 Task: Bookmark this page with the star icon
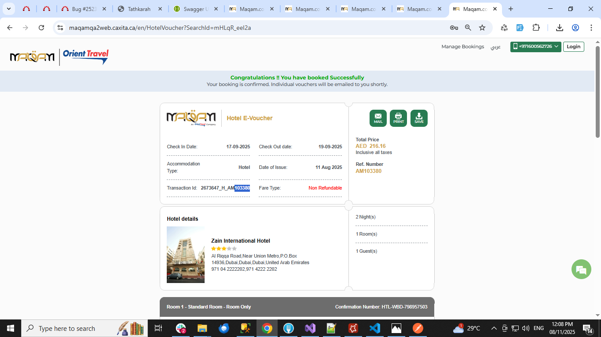pyautogui.click(x=482, y=28)
